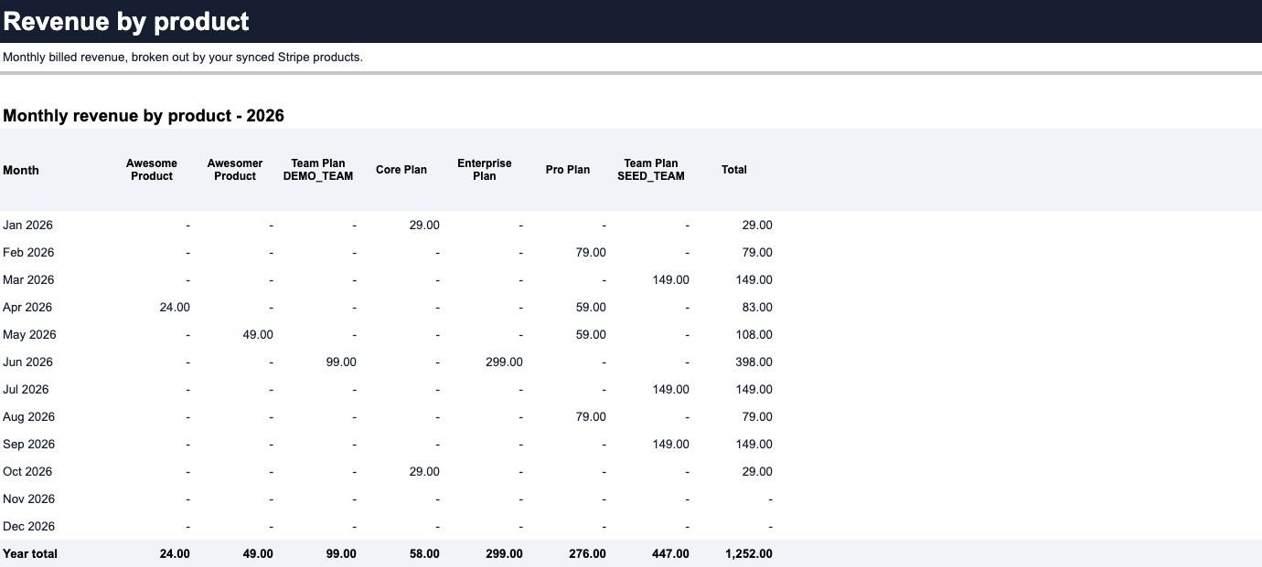Click grand total 1,252.00

tap(749, 553)
